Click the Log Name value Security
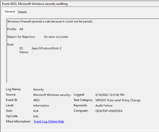 coord(38,89)
